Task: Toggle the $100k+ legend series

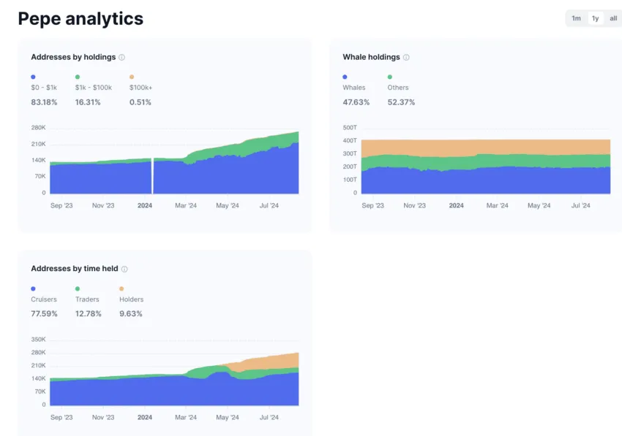Action: (140, 88)
